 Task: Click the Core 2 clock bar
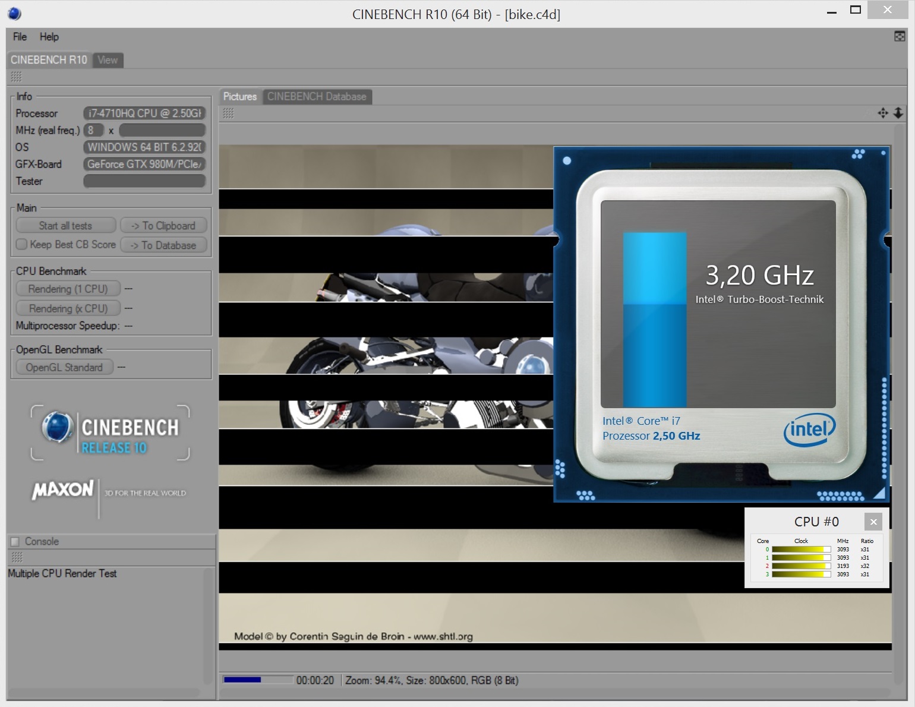click(801, 566)
